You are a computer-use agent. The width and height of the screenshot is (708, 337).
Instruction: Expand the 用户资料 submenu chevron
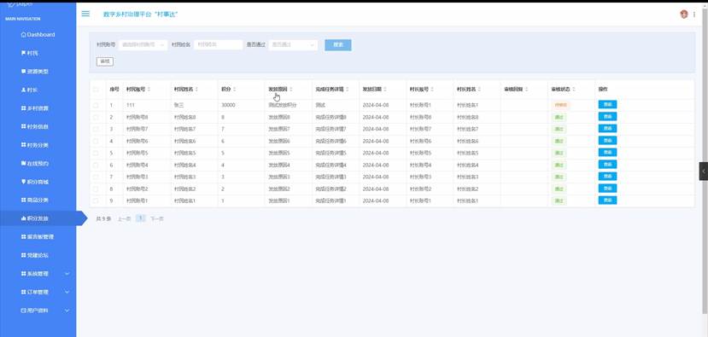67,311
